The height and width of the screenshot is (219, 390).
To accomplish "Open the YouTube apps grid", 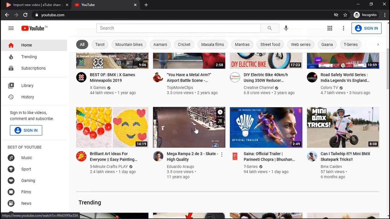I will 330,28.
